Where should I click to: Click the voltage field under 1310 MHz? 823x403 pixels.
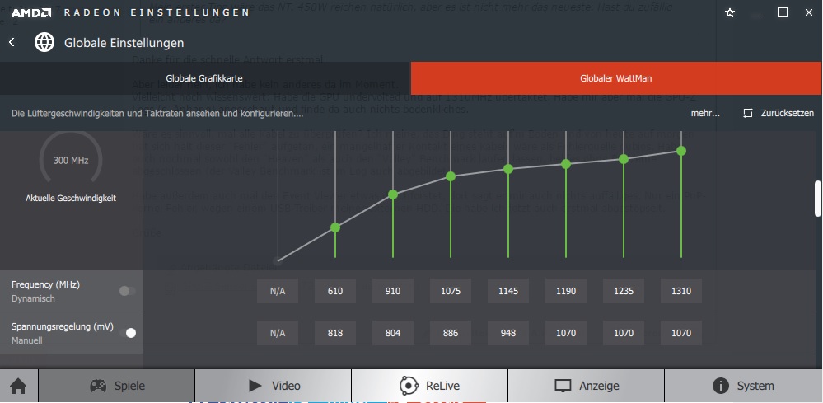(681, 333)
